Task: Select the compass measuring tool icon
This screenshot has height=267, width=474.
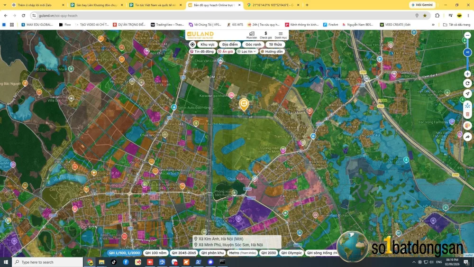Action: click(467, 105)
